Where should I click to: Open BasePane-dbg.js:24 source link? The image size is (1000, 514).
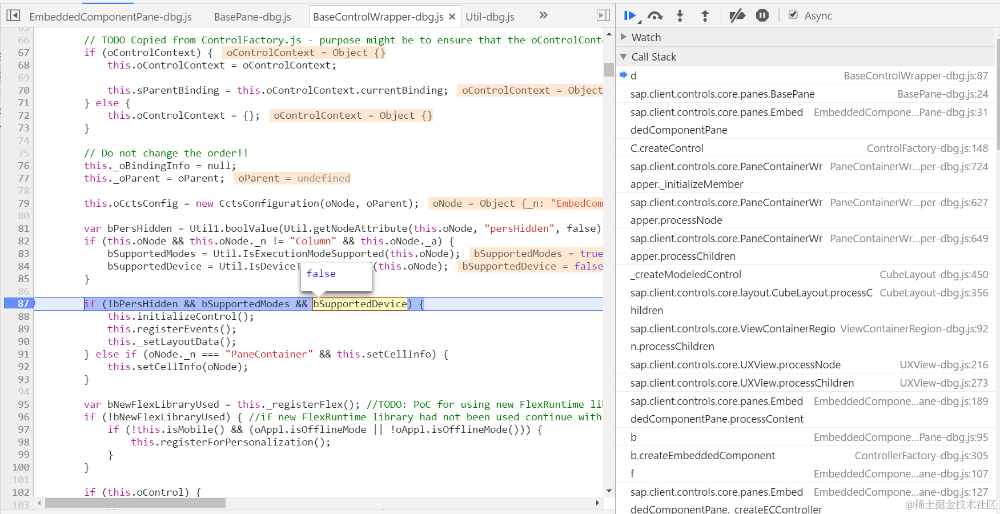(x=942, y=94)
